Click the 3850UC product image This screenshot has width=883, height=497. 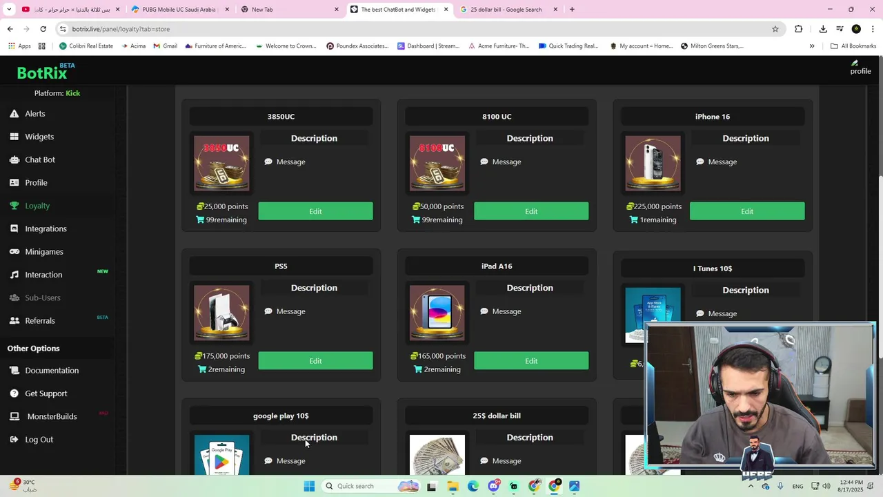(221, 164)
